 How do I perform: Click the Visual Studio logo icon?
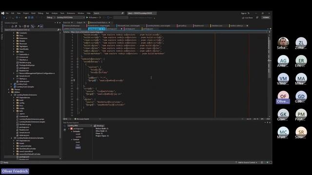[2, 13]
